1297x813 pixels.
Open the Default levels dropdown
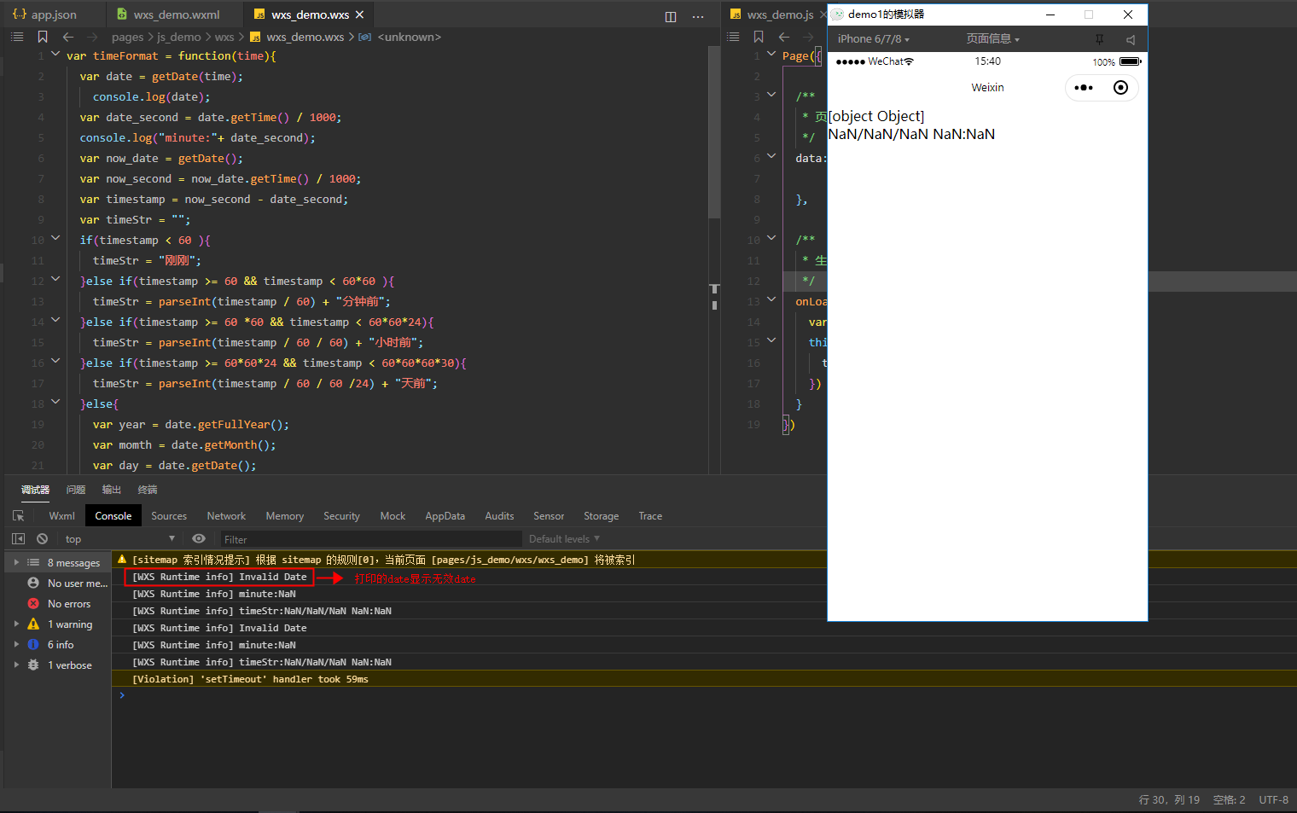coord(564,539)
